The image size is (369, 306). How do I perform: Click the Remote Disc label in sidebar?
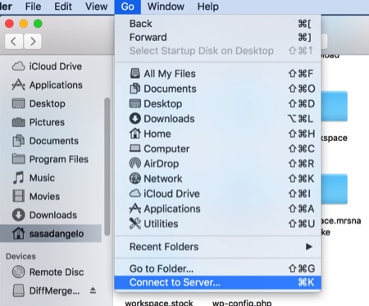[x=57, y=272]
